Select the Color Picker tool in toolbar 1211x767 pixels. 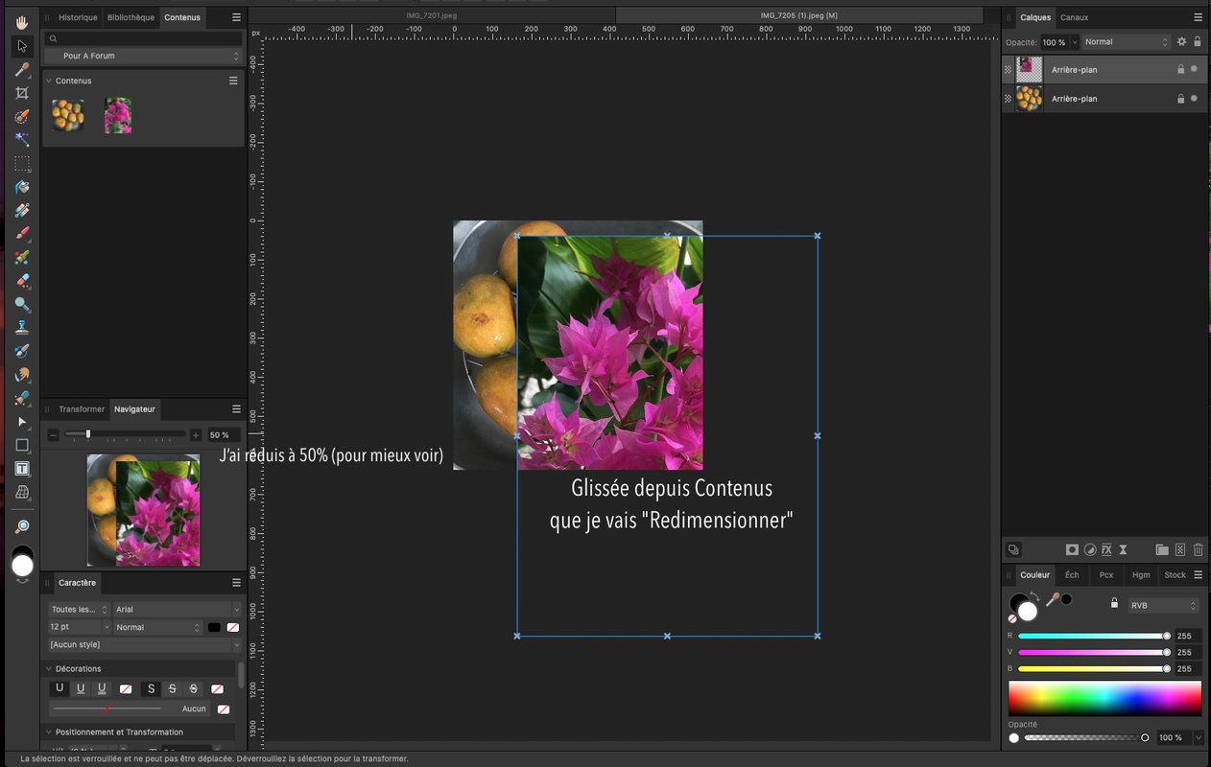[22, 69]
